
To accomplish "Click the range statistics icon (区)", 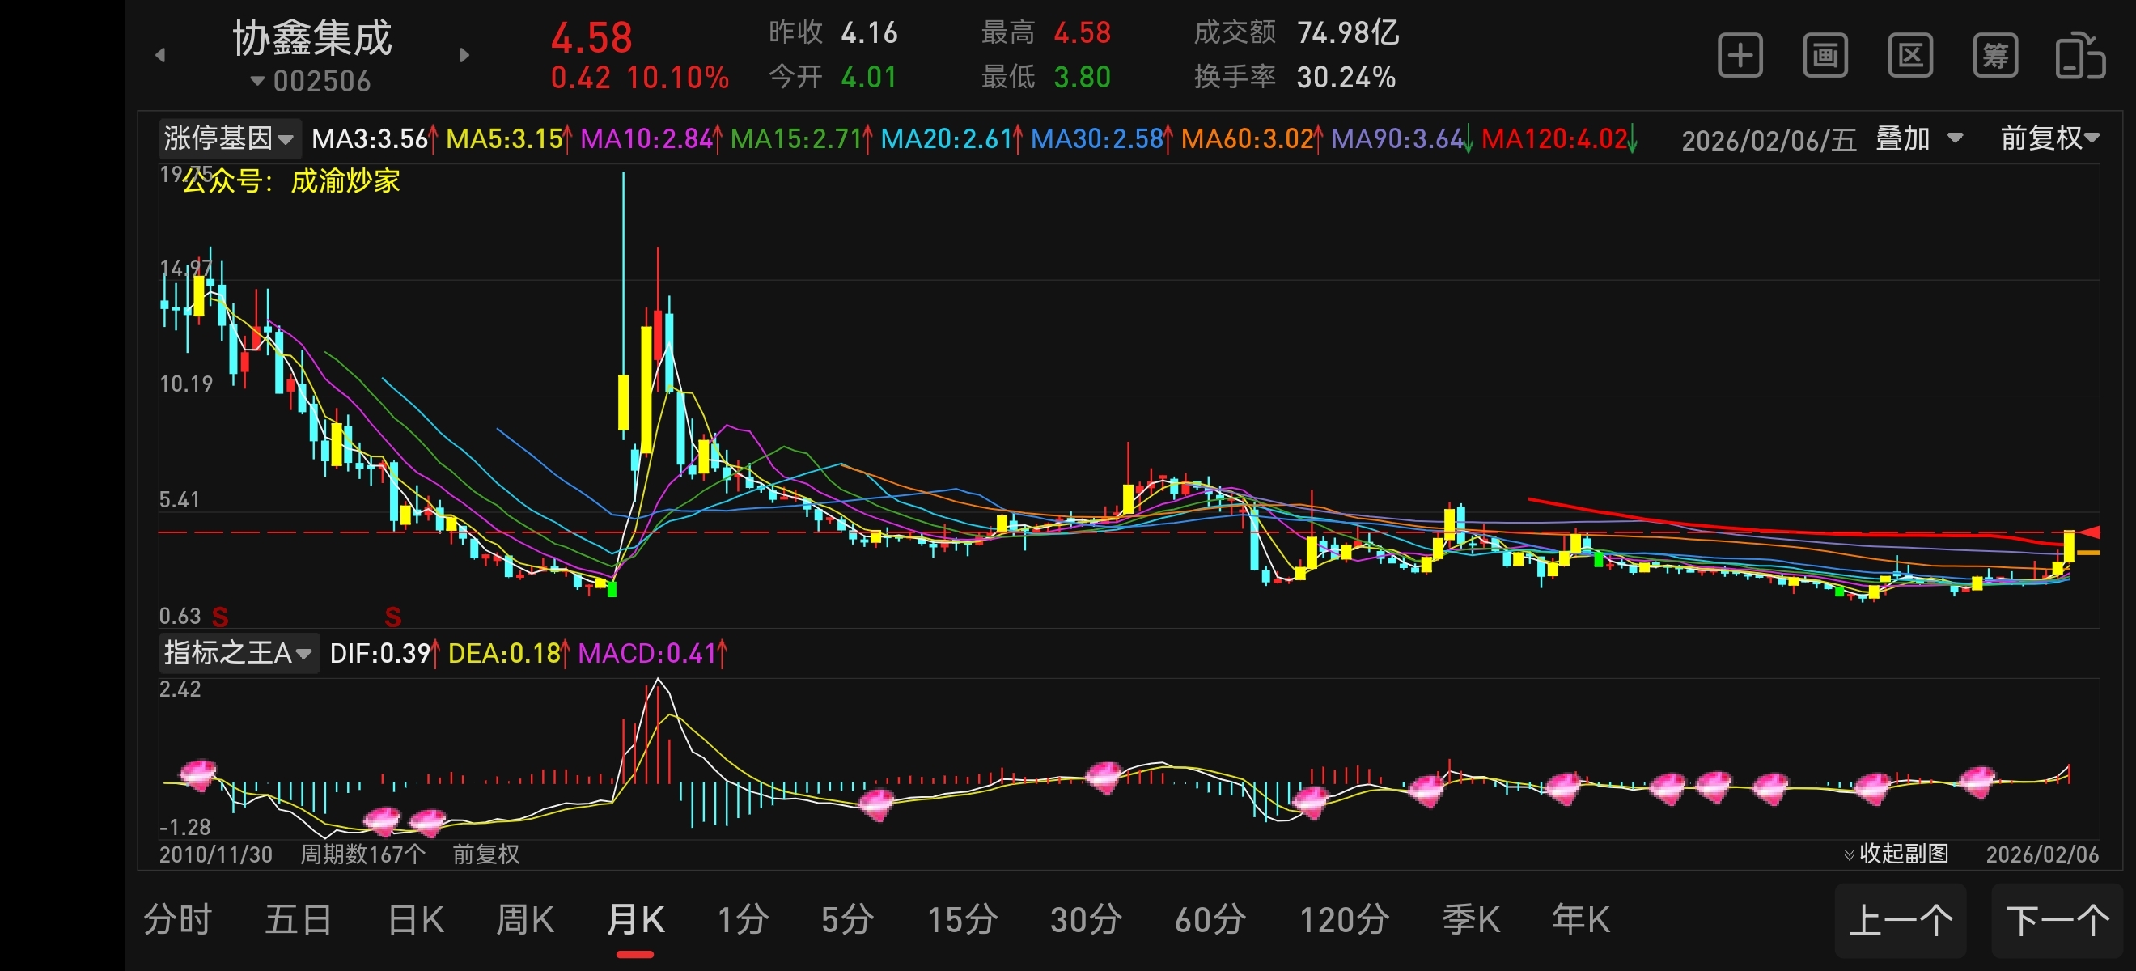I will 1910,56.
